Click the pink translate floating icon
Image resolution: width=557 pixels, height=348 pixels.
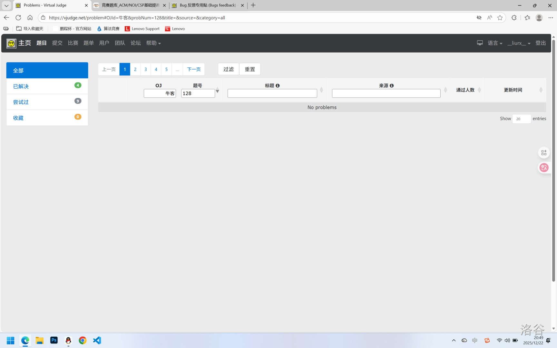544,168
